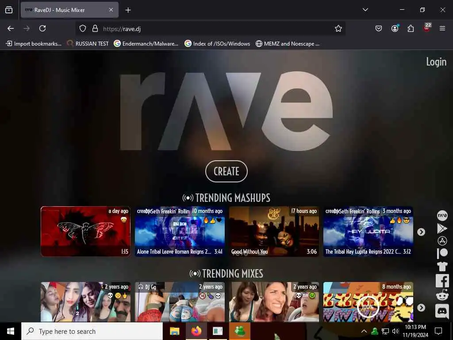This screenshot has width=453, height=340.
Task: Play the Good Without You mashup
Action: (x=274, y=231)
